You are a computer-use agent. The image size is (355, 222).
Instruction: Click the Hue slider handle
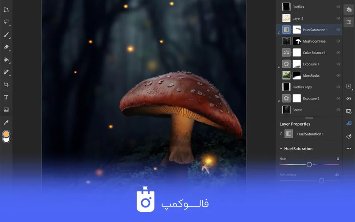click(309, 165)
